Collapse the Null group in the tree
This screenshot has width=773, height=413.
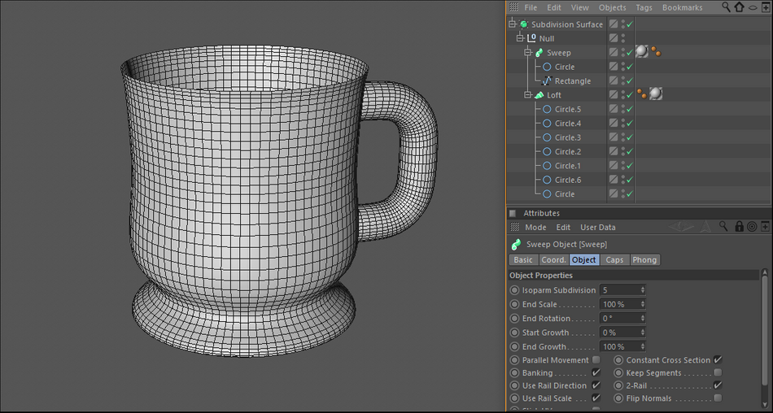click(520, 38)
